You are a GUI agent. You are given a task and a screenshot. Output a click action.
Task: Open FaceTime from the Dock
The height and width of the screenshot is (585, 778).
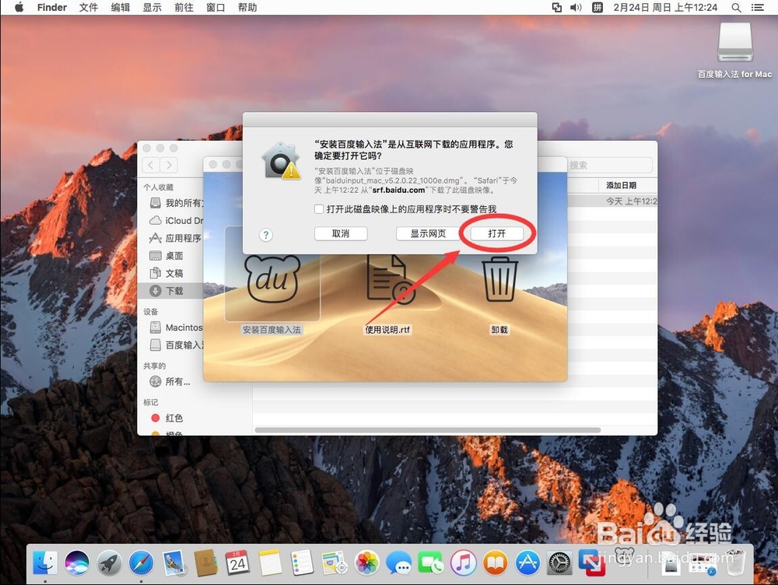click(x=431, y=563)
